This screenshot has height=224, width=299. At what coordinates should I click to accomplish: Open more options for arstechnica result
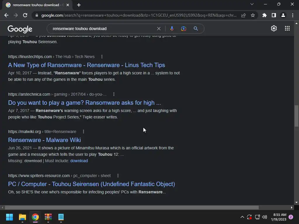(x=114, y=94)
